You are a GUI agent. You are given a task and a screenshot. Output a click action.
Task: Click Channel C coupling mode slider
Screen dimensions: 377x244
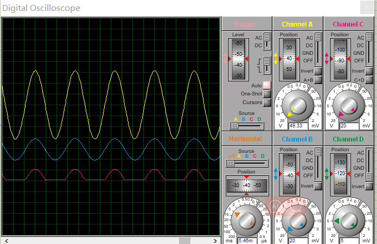click(x=369, y=49)
